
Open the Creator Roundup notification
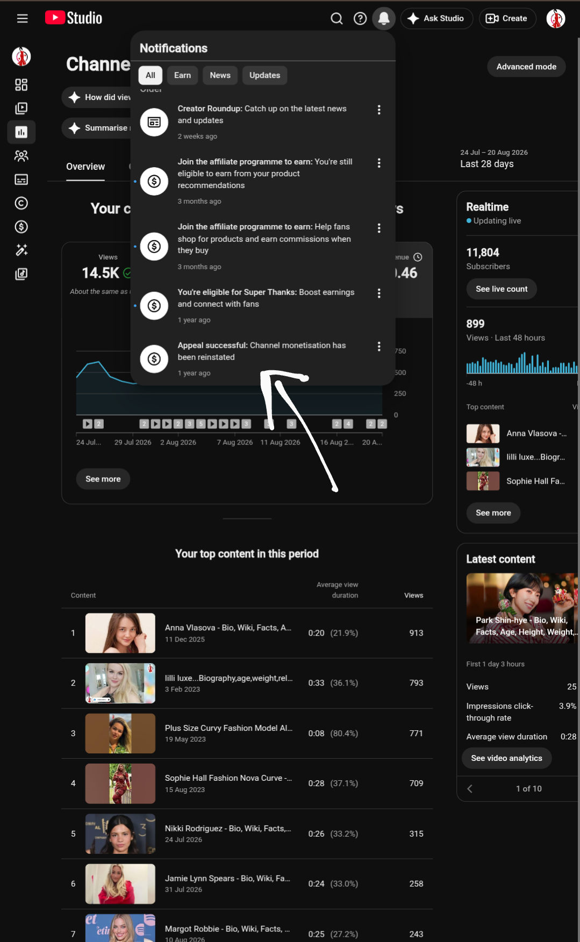pos(263,122)
